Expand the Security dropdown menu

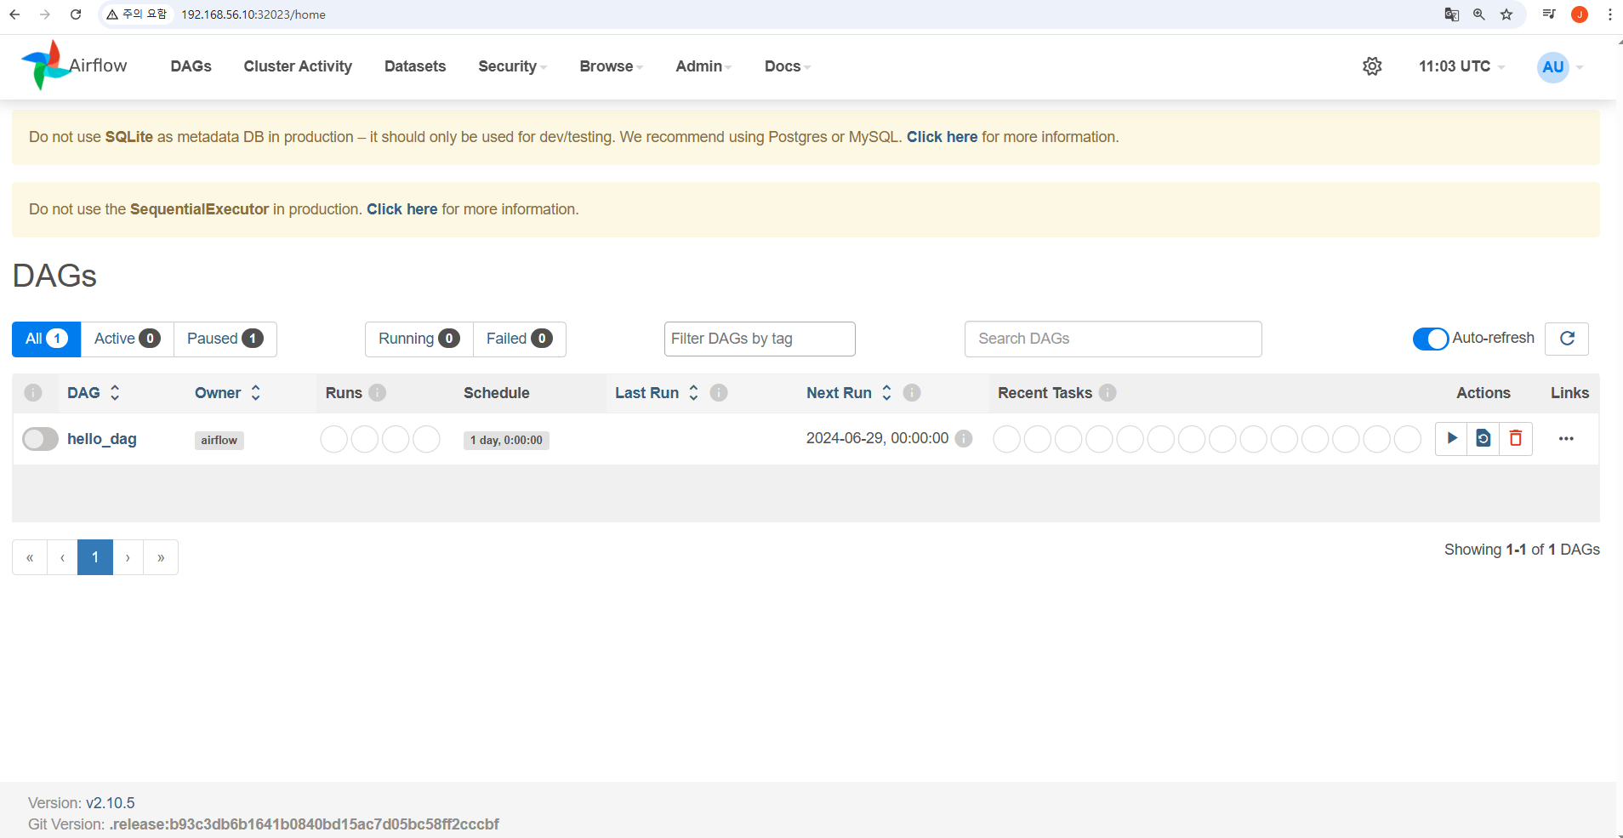[512, 66]
